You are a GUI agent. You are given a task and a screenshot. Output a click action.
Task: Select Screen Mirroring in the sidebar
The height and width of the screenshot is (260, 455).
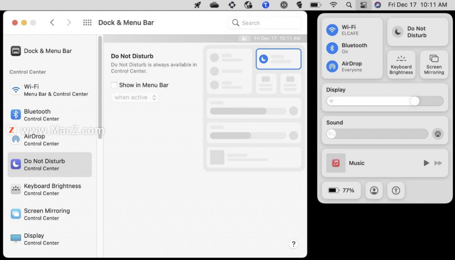coord(50,214)
